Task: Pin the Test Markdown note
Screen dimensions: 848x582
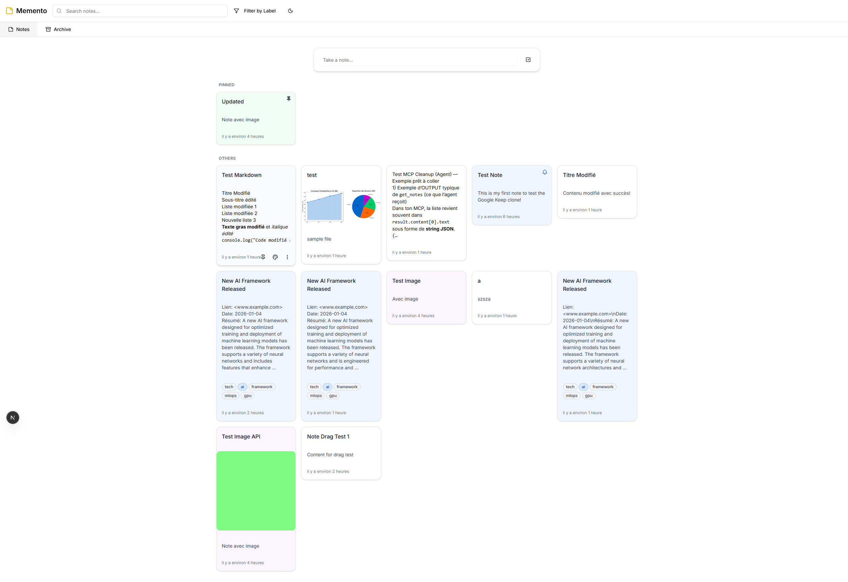Action: pyautogui.click(x=263, y=257)
